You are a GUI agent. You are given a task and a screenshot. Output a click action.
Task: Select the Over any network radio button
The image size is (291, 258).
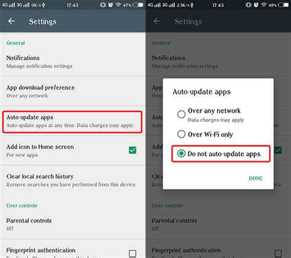(x=181, y=114)
